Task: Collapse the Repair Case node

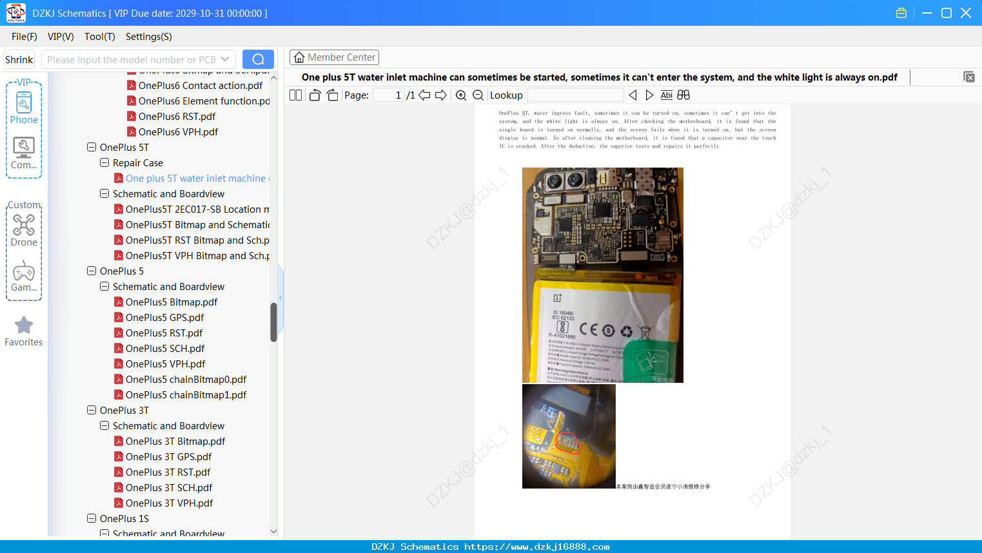Action: pyautogui.click(x=104, y=162)
